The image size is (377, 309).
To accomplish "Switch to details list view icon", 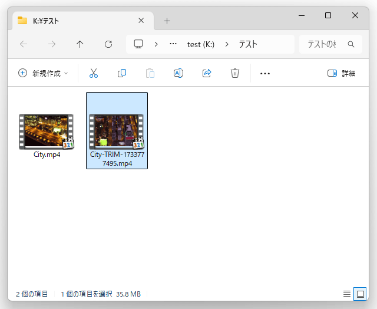I will 347,294.
